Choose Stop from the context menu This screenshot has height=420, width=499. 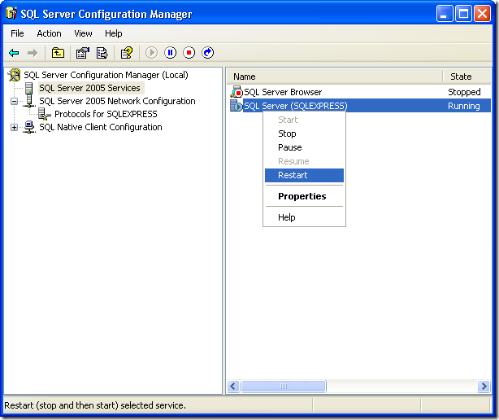pyautogui.click(x=304, y=133)
